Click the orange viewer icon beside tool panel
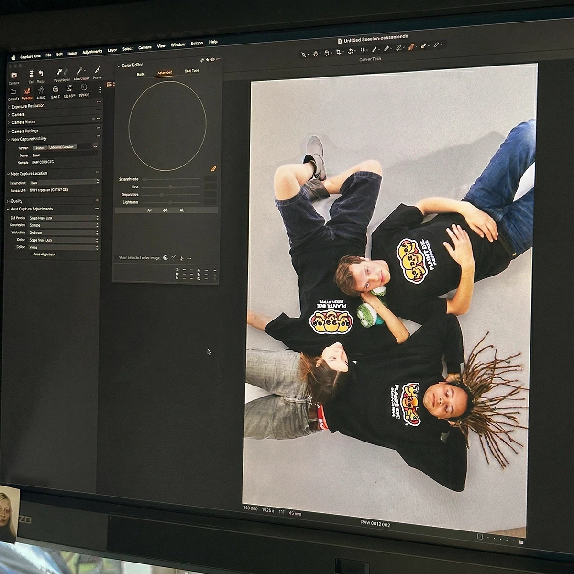 pyautogui.click(x=109, y=85)
